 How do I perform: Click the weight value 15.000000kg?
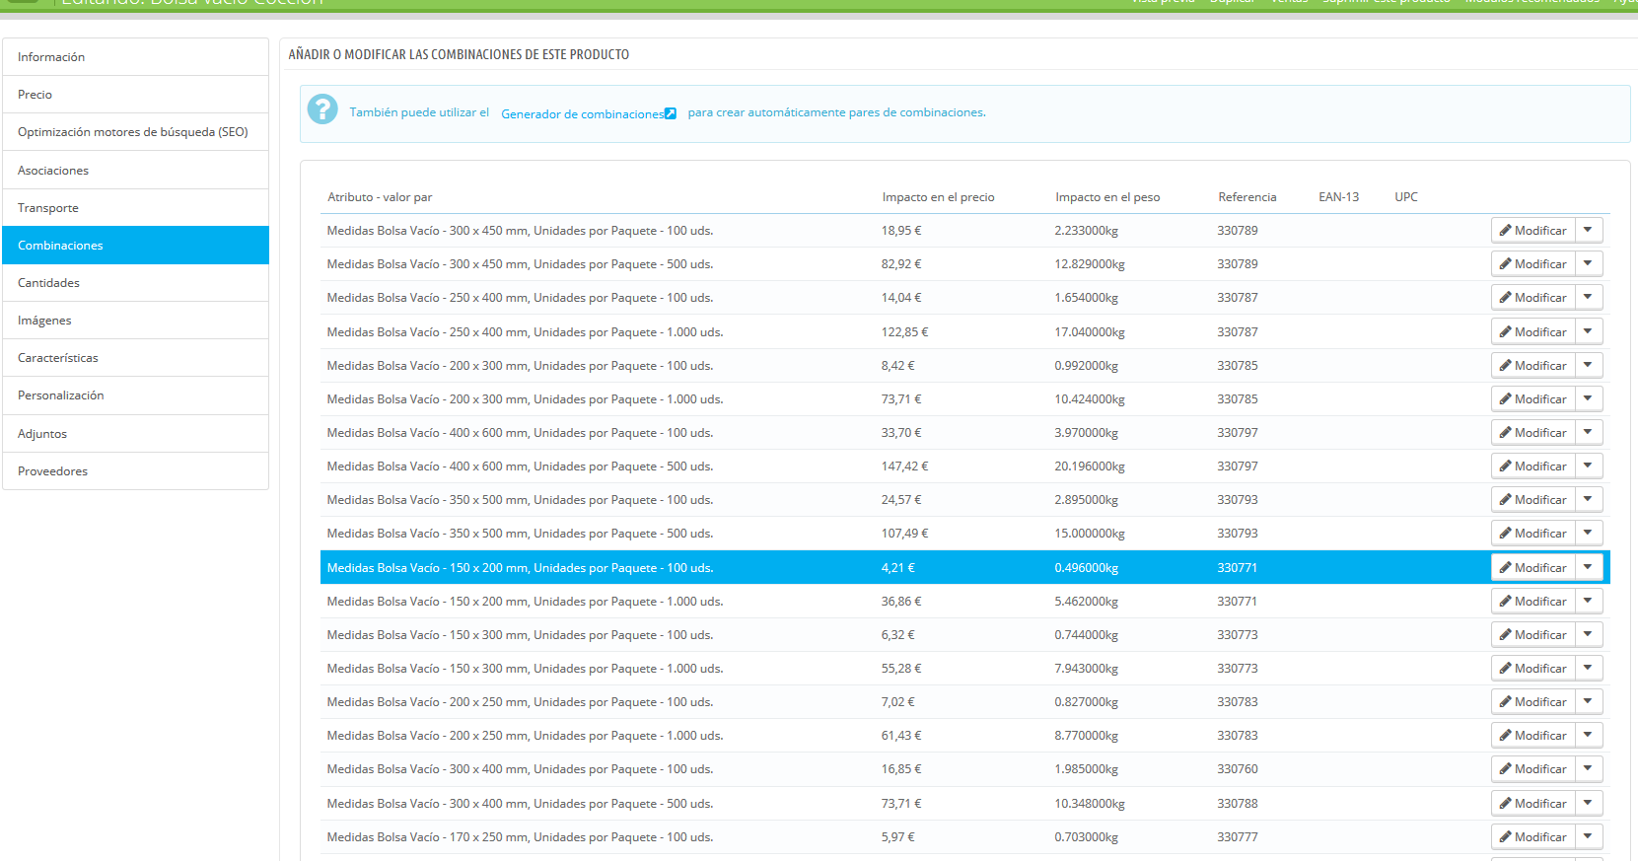(x=1090, y=534)
